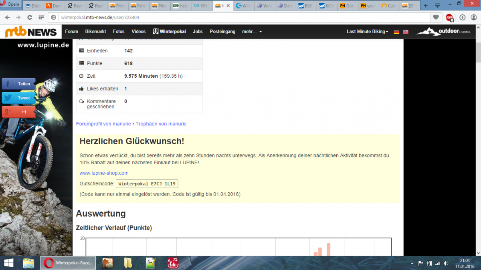This screenshot has width=481, height=270.
Task: Open the Speed Dial grid
Action: (41, 18)
